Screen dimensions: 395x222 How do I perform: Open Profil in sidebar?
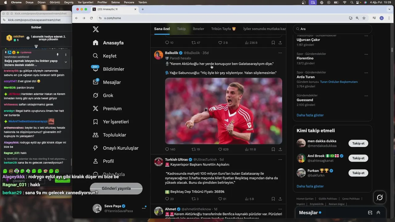pos(103,161)
